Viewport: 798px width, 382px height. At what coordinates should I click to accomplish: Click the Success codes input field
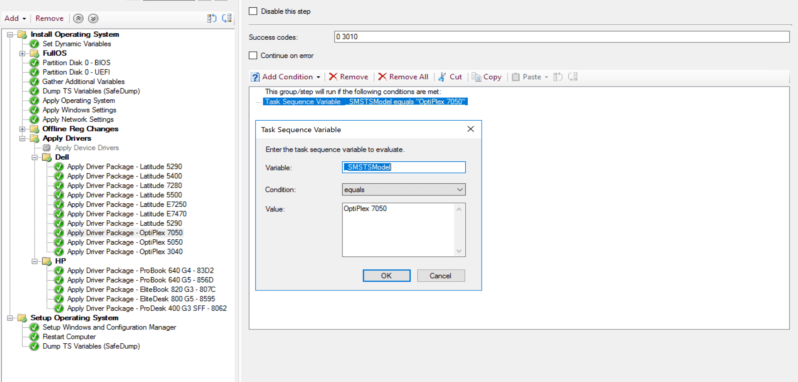click(x=561, y=37)
